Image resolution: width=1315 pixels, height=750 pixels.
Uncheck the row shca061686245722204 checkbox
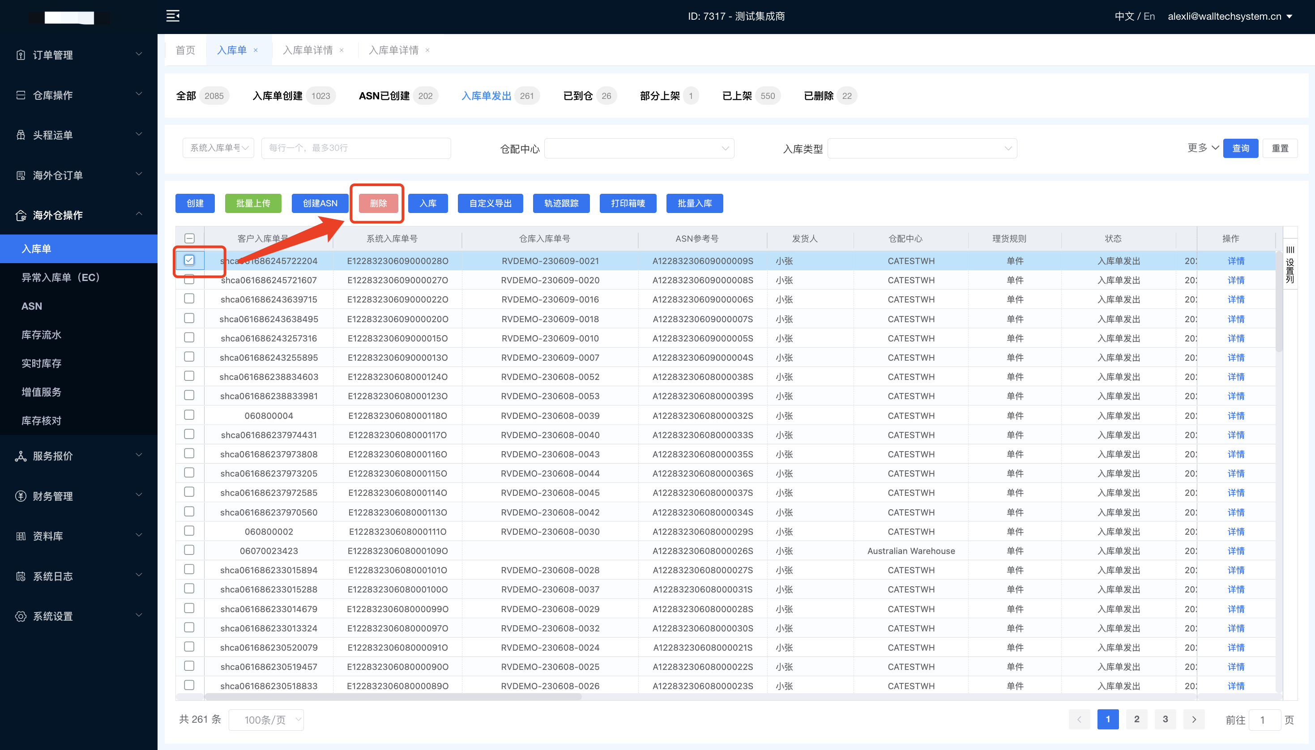point(189,260)
